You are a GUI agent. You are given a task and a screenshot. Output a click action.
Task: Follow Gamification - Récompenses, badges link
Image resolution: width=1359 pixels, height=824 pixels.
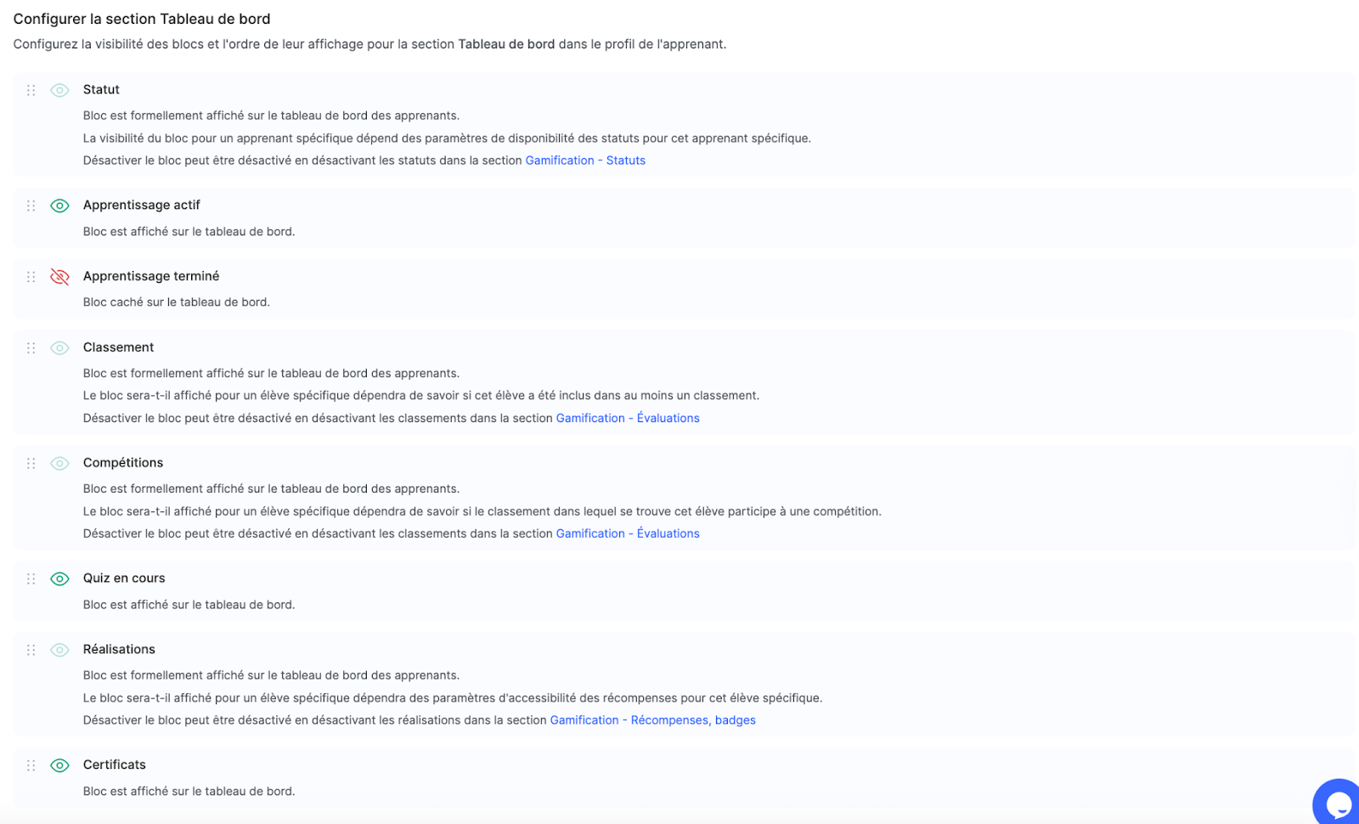point(652,720)
